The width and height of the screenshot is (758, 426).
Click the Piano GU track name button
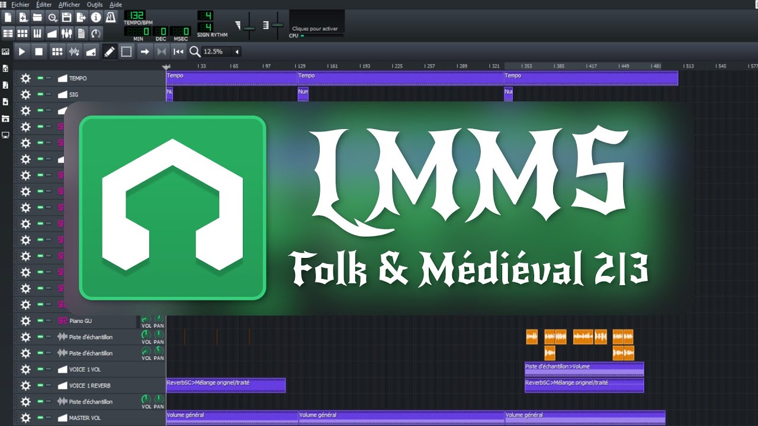point(96,321)
